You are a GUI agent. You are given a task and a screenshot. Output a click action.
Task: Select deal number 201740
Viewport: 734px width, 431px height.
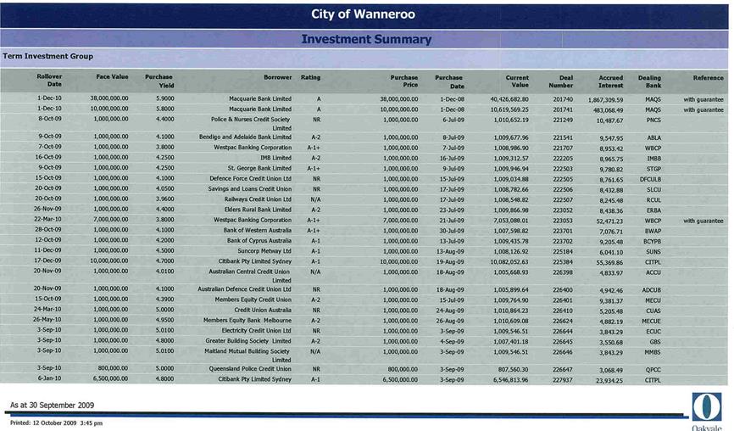563,99
